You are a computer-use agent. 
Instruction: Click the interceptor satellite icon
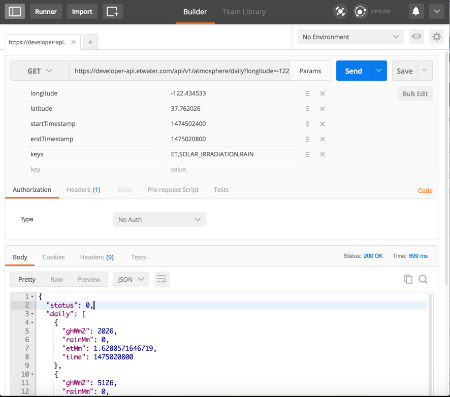[340, 11]
